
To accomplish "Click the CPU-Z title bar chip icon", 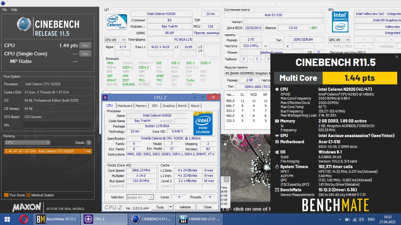I will [x=105, y=97].
